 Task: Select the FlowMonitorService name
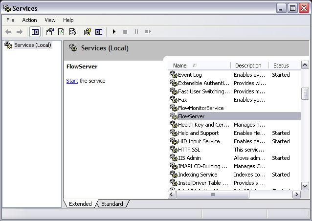tap(201, 108)
